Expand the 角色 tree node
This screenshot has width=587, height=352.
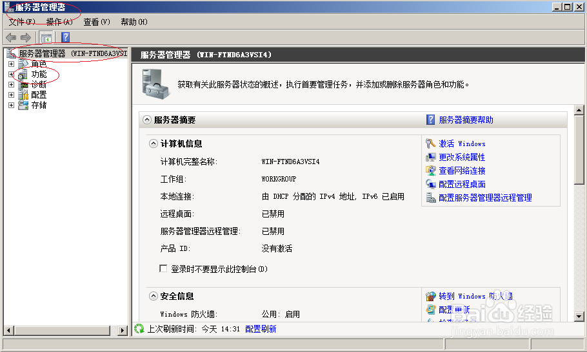[x=11, y=64]
